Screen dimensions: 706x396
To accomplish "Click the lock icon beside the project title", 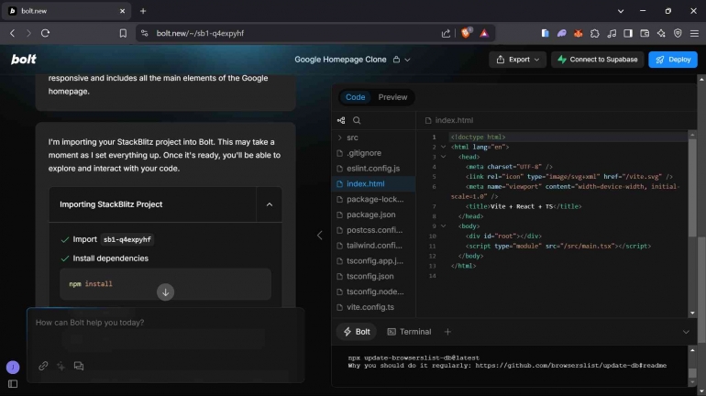I will point(396,60).
